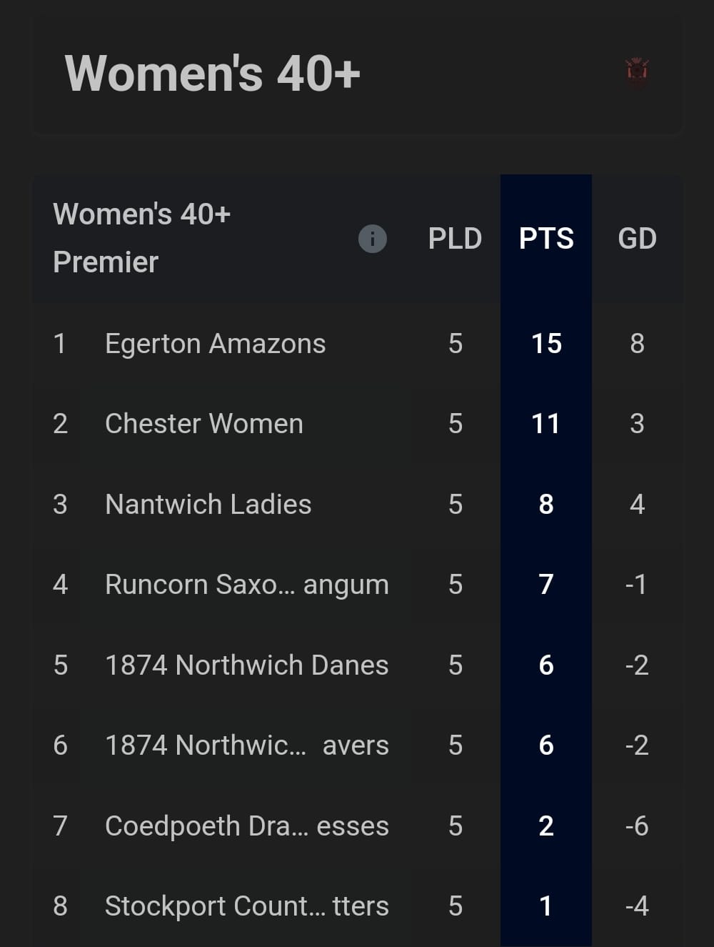Click the info icon beside Women's 40+ Premier

point(372,239)
